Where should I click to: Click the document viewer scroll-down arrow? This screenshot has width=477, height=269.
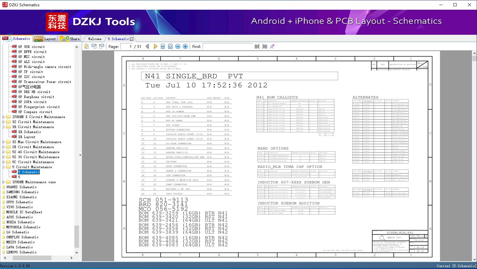point(474,259)
